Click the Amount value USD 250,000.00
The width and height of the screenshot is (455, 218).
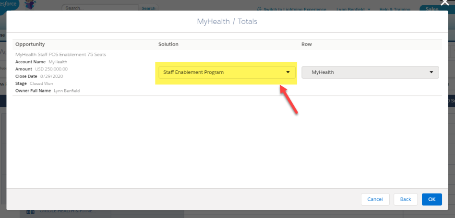point(51,69)
